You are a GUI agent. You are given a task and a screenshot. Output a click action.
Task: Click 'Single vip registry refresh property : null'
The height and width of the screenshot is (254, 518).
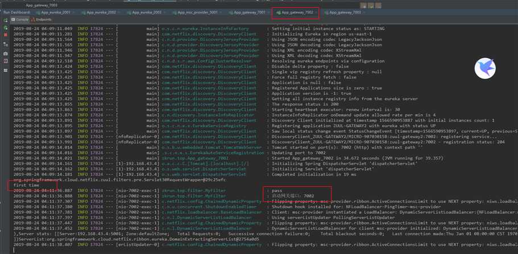pyautogui.click(x=327, y=72)
